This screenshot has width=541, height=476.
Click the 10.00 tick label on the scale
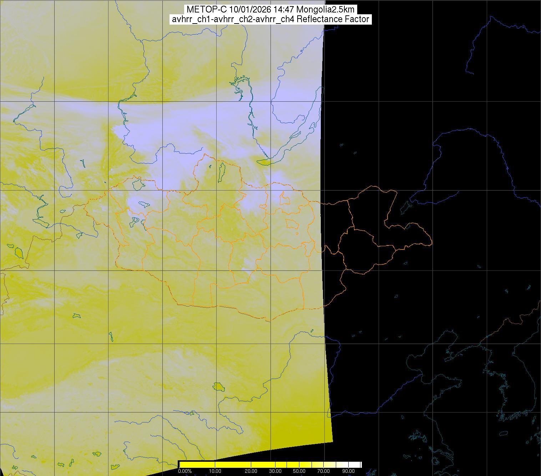[x=215, y=471]
